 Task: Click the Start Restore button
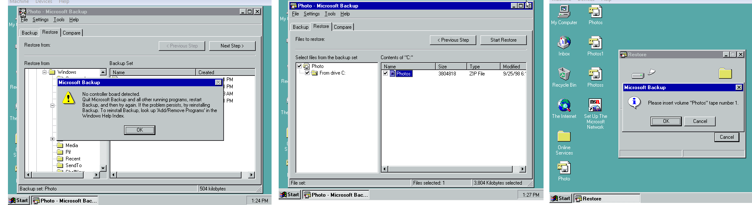(x=503, y=40)
